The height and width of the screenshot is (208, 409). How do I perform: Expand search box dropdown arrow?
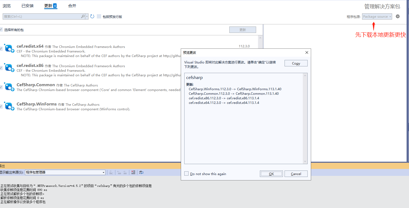coord(87,16)
